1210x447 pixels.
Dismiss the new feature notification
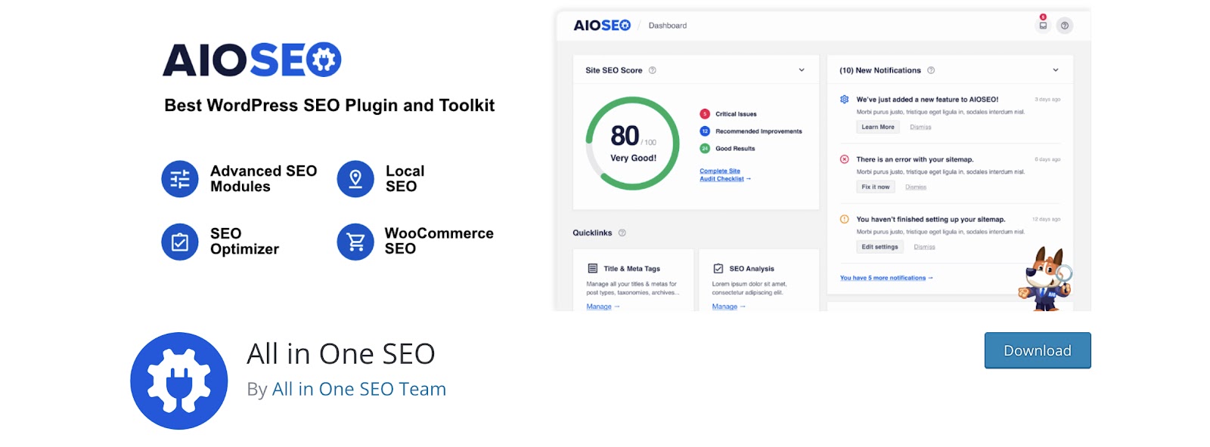point(920,127)
